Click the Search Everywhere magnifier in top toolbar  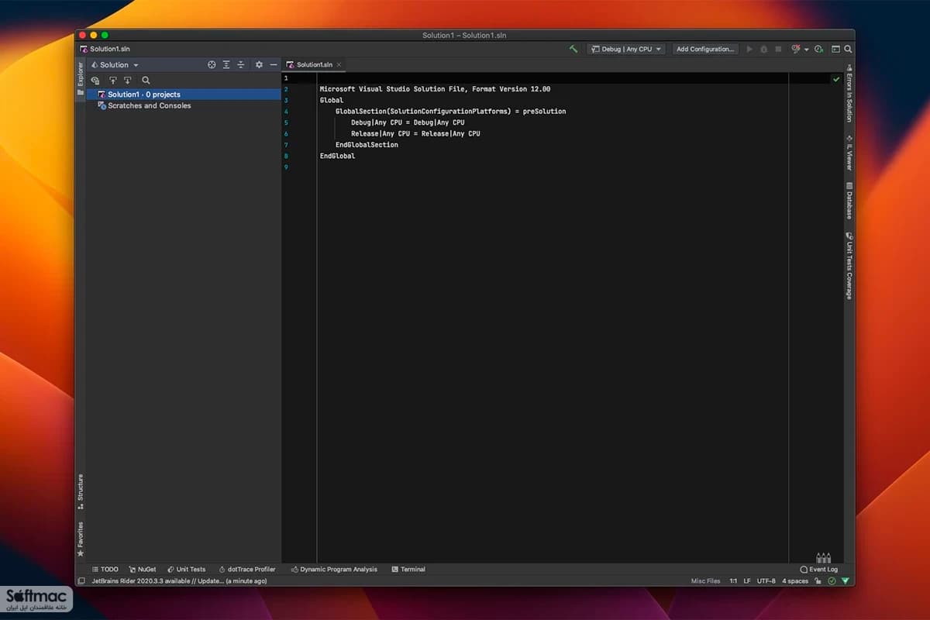pyautogui.click(x=849, y=49)
